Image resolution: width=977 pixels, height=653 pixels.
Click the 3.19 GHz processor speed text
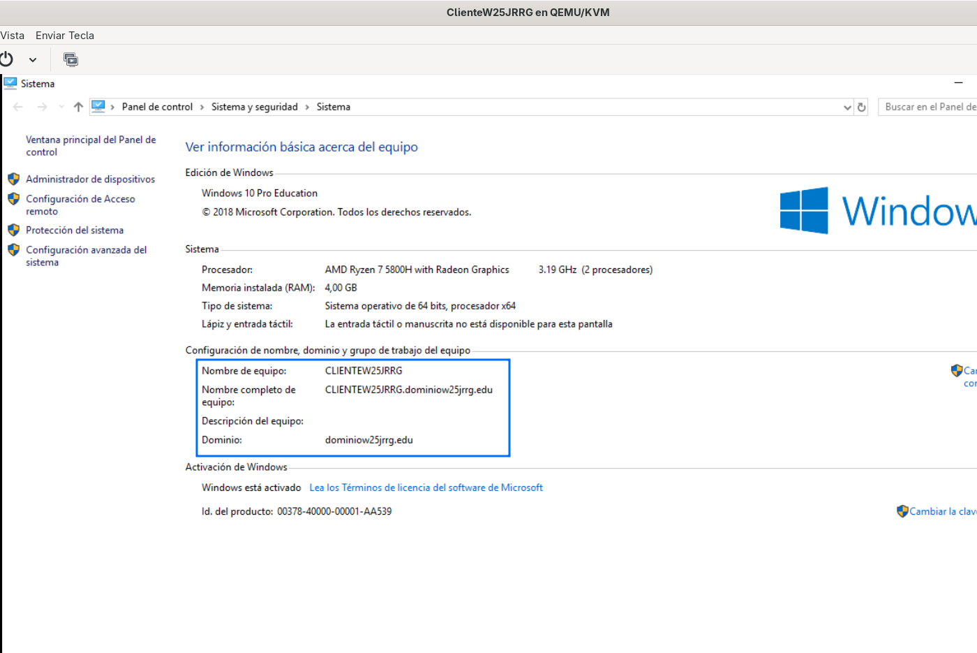[x=558, y=270]
